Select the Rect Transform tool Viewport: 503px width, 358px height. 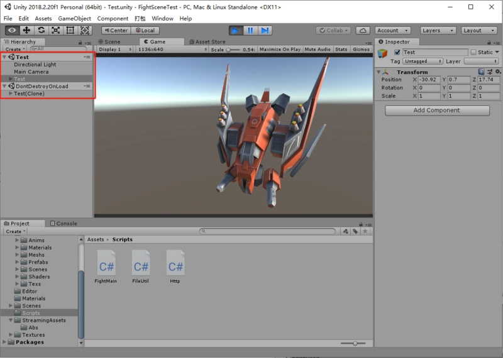[70, 30]
